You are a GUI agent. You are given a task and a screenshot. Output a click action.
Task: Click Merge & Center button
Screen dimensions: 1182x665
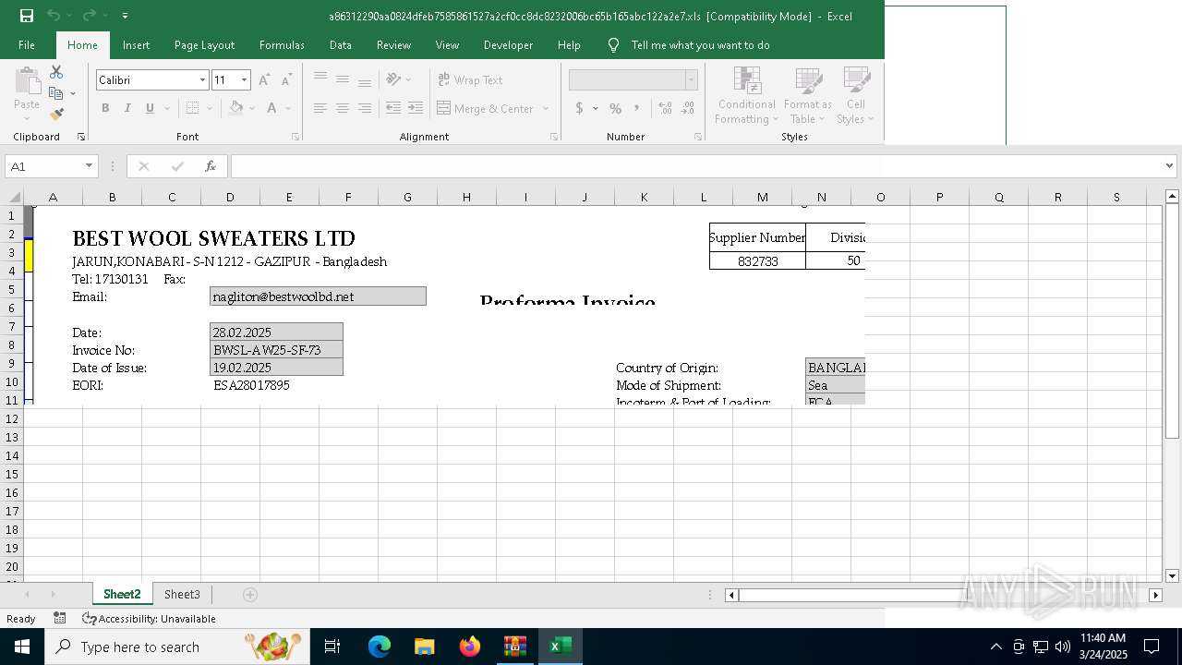tap(486, 108)
